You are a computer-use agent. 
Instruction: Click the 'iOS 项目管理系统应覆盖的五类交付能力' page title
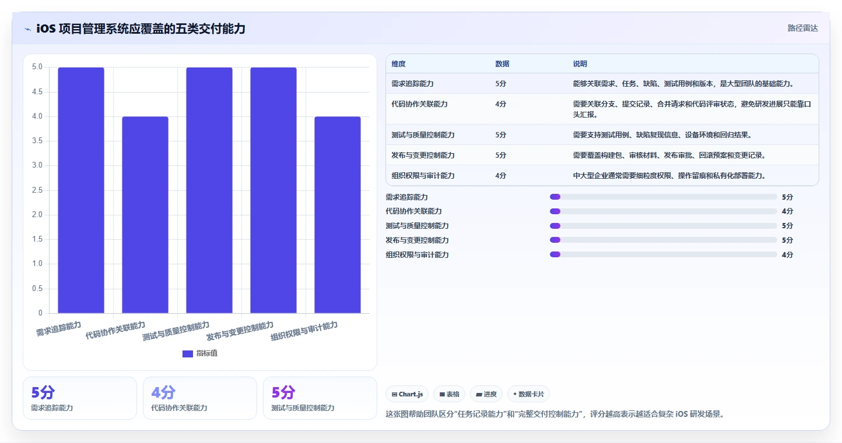(141, 29)
